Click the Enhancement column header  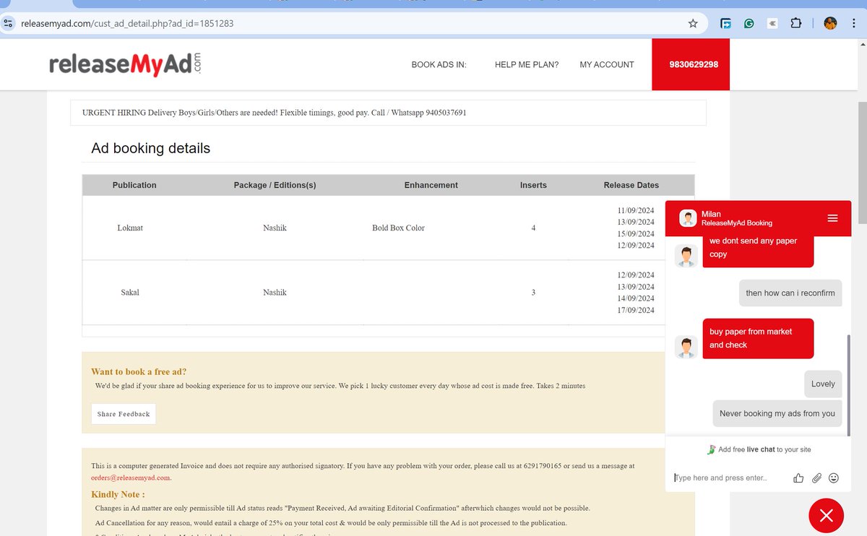pyautogui.click(x=431, y=185)
